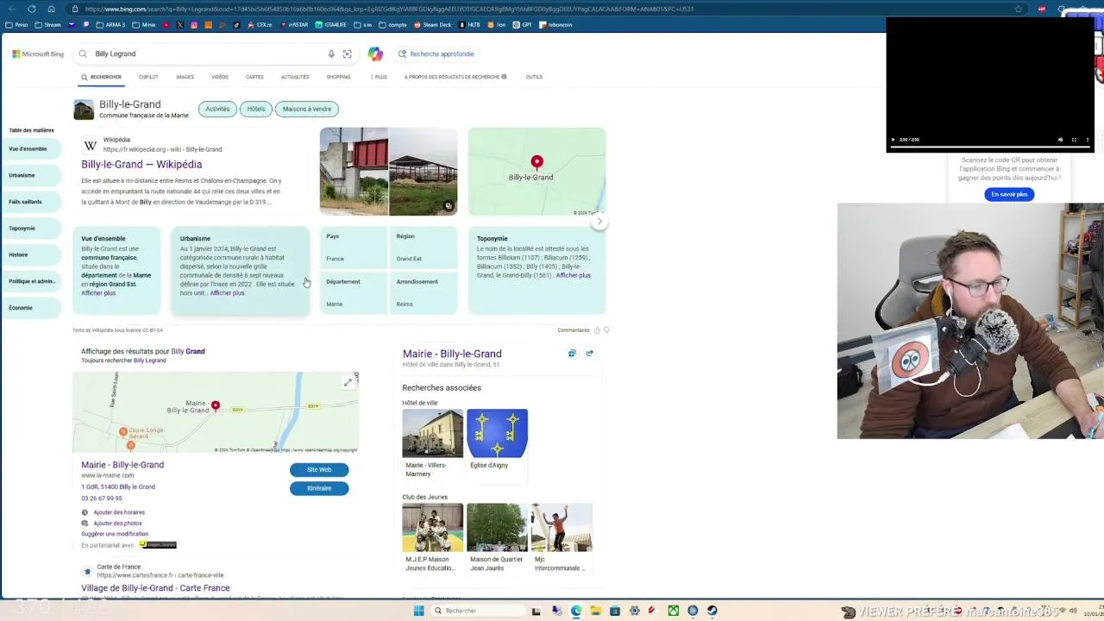This screenshot has width=1104, height=621.
Task: Switch to the COPILOT tab
Action: tap(148, 77)
